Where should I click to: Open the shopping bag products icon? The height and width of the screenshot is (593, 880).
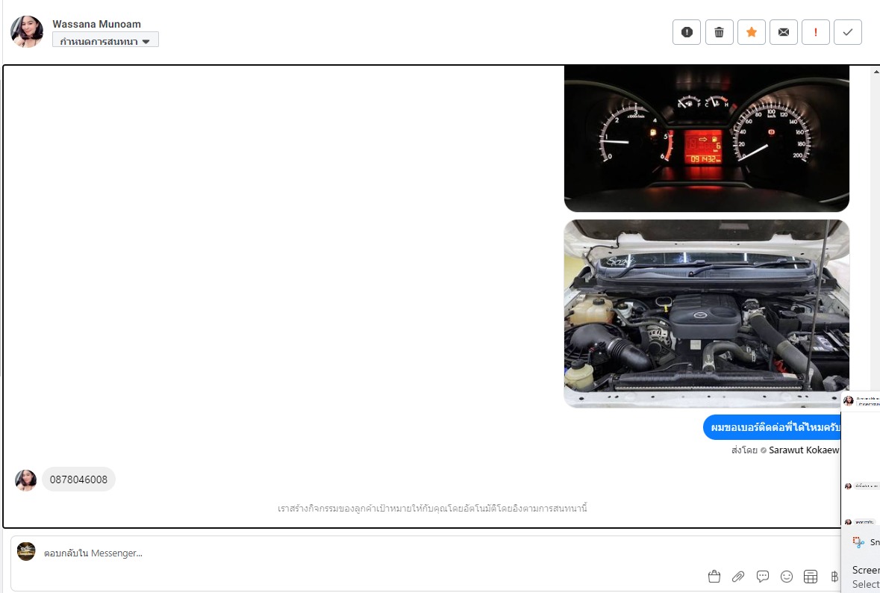714,576
